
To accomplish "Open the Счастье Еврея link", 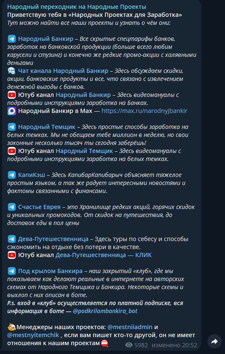I will (40, 207).
